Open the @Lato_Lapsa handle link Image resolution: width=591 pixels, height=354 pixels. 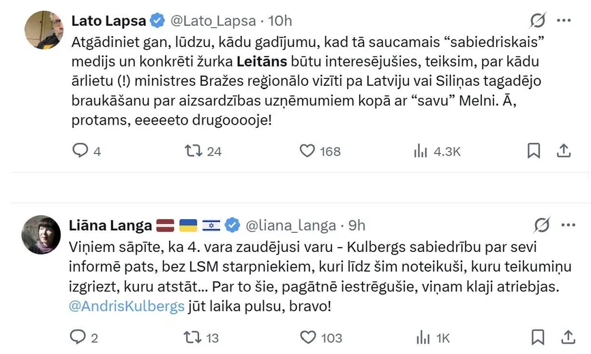pyautogui.click(x=213, y=21)
